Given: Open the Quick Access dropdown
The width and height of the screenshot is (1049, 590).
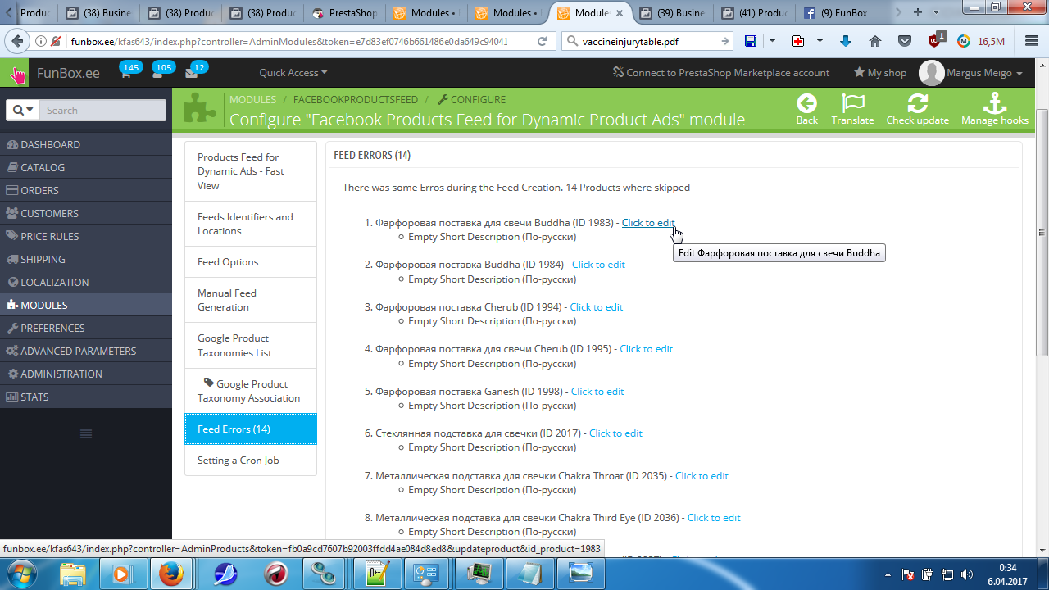Looking at the screenshot, I should pyautogui.click(x=293, y=73).
